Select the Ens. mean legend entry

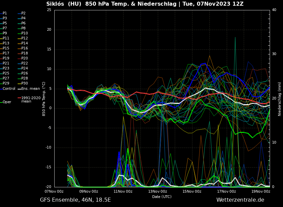click(30, 88)
